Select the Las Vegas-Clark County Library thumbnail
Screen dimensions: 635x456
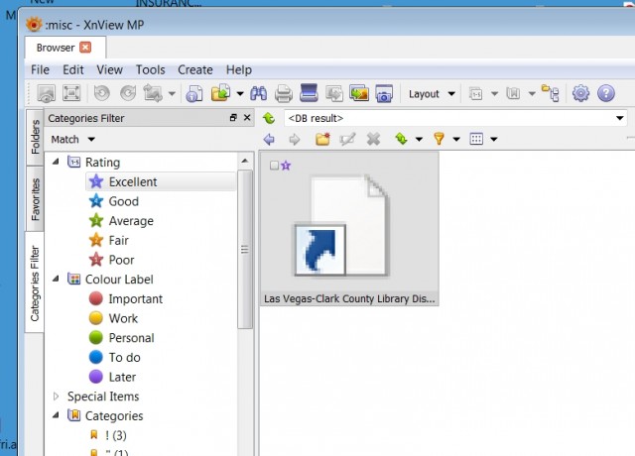coord(349,229)
